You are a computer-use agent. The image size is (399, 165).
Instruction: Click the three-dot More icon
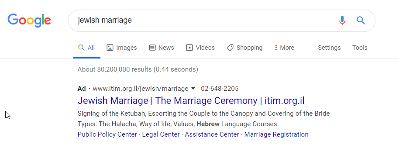[276, 48]
